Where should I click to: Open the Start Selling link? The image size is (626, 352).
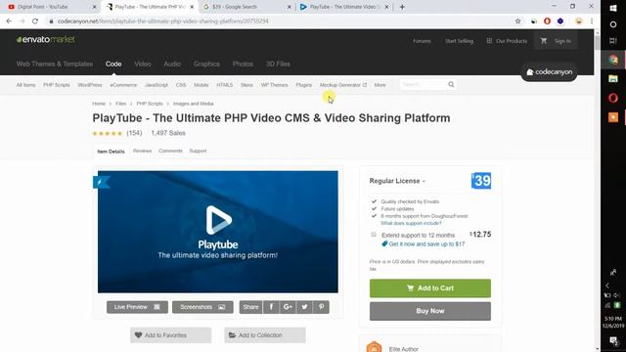[x=459, y=41]
